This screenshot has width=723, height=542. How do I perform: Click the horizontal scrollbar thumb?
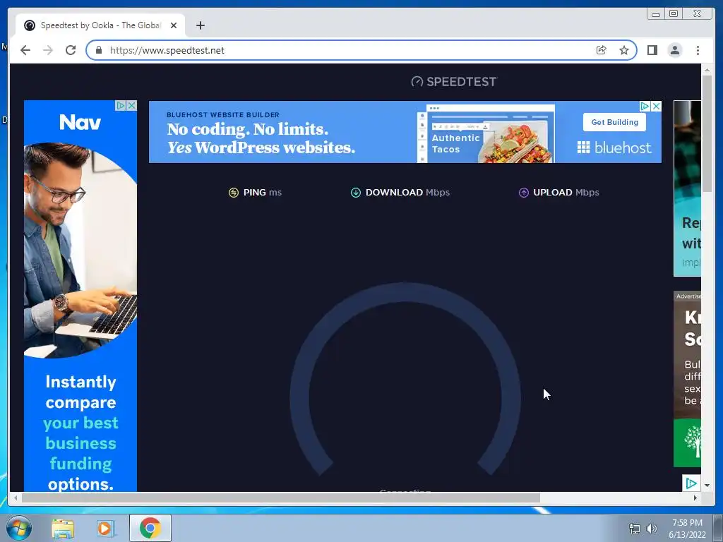[281, 498]
